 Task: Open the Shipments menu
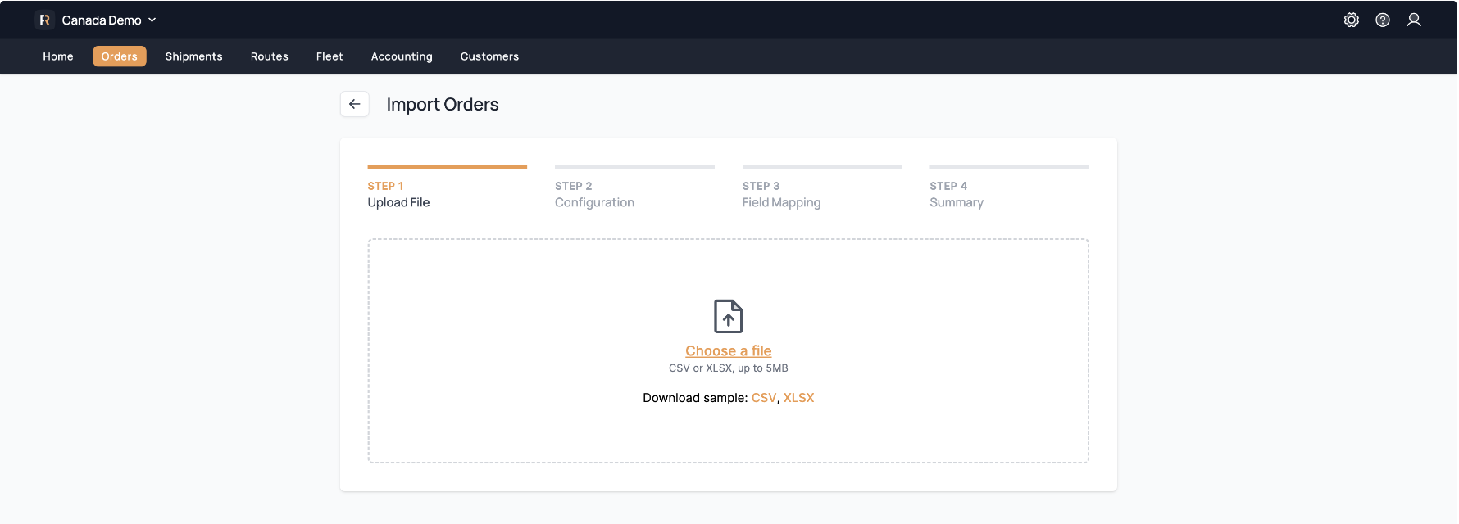[x=193, y=56]
